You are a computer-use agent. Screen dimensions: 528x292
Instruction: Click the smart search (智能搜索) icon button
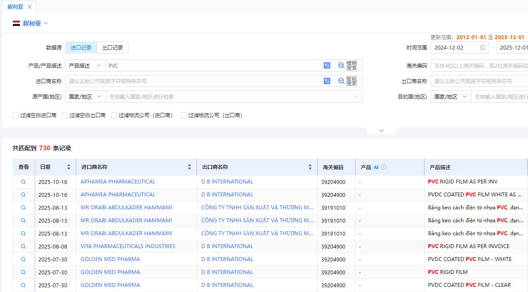(347, 81)
